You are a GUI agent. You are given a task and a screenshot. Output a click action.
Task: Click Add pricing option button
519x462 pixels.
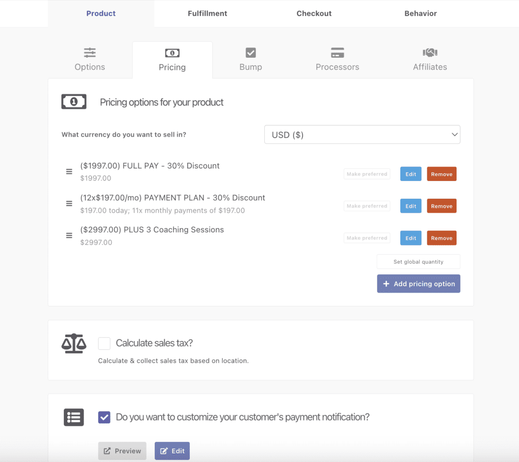coord(419,283)
